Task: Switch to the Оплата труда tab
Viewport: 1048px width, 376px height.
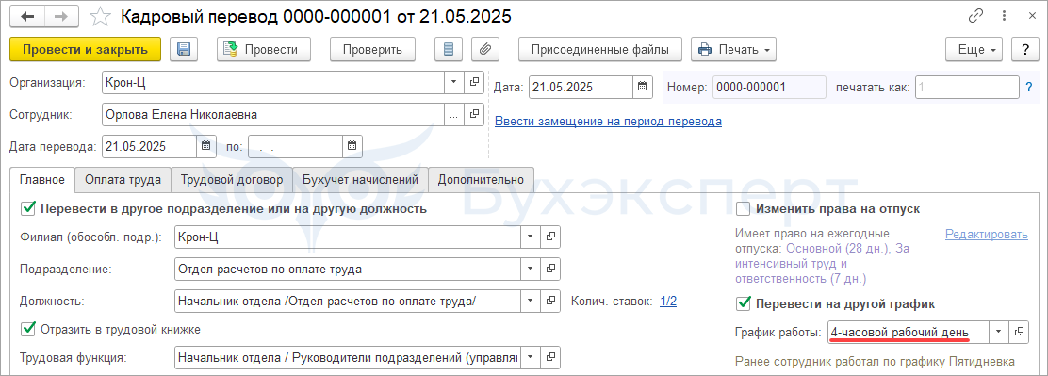Action: tap(123, 179)
